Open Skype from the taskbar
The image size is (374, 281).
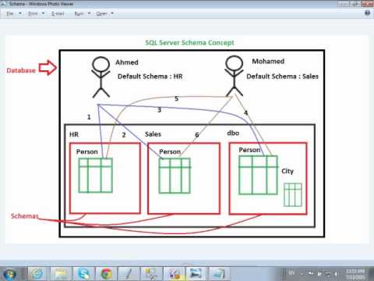pyautogui.click(x=83, y=274)
